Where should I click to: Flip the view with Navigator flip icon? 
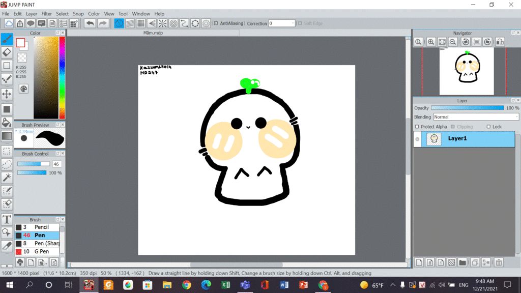pyautogui.click(x=500, y=42)
